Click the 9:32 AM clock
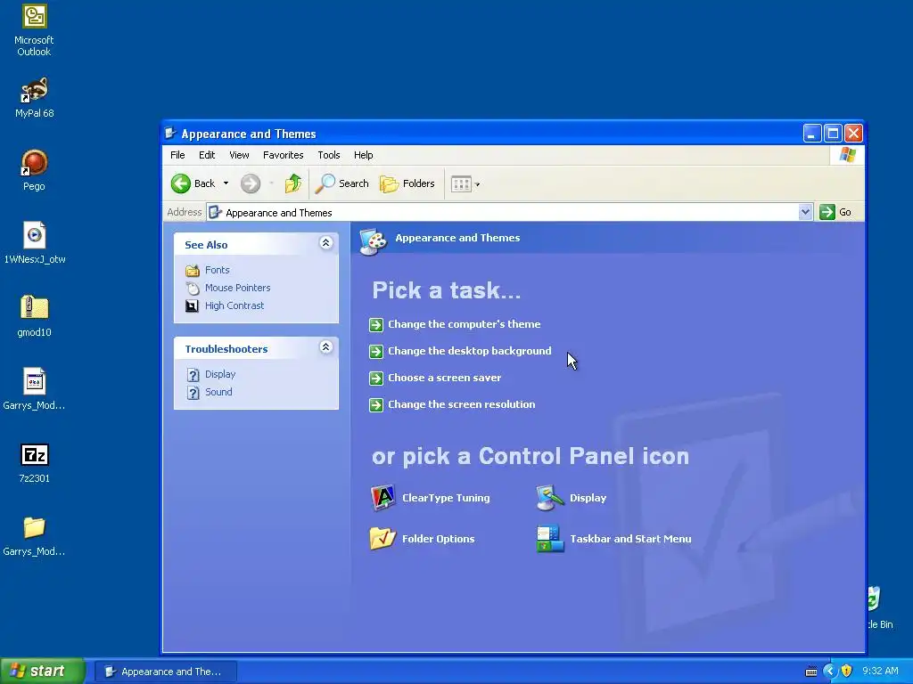The image size is (913, 684). click(880, 672)
